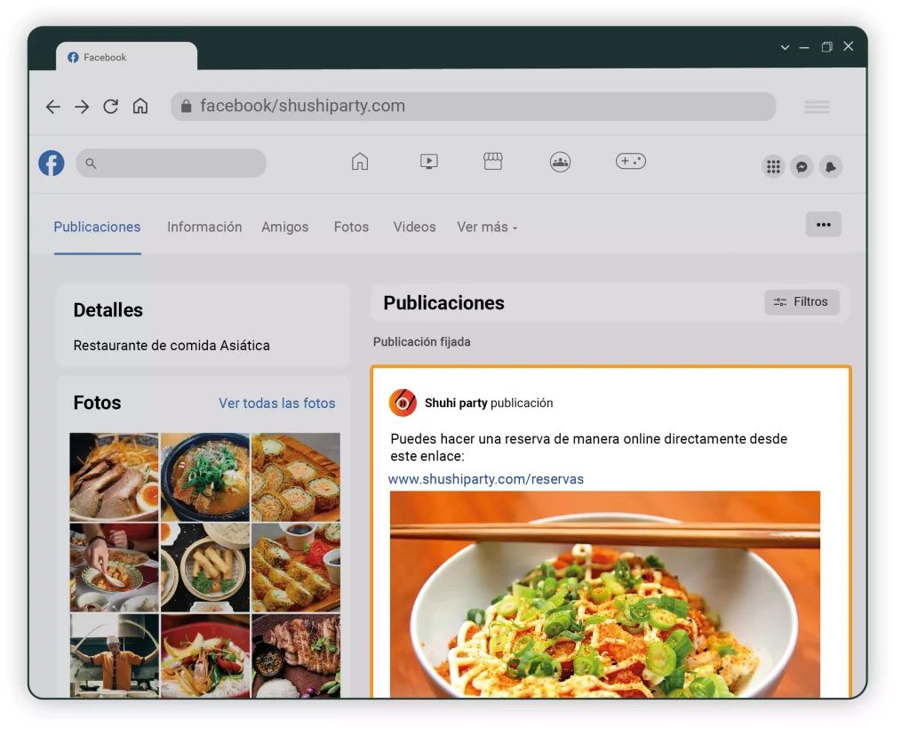
Task: Reload the page with the refresh icon
Action: (x=111, y=106)
